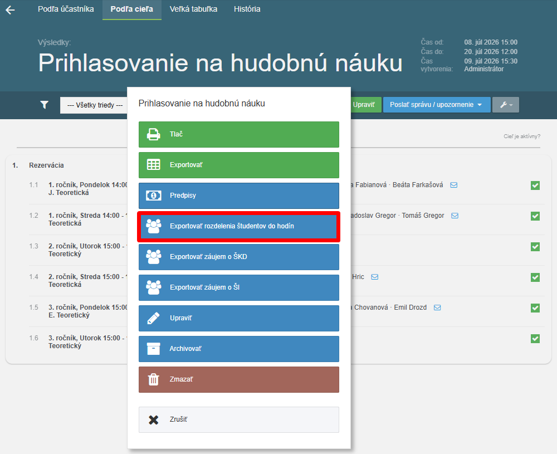Select Exportovať záujem o ŠI
557x454 pixels.
[x=239, y=287]
